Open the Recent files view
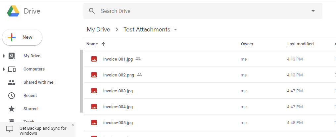The width and height of the screenshot is (336, 137). 30,96
